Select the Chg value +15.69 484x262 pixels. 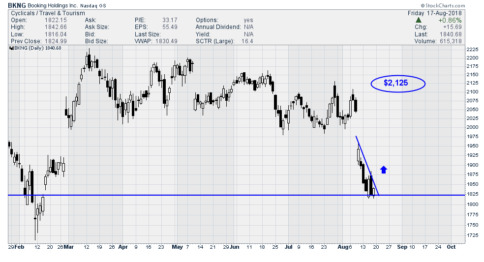(453, 27)
